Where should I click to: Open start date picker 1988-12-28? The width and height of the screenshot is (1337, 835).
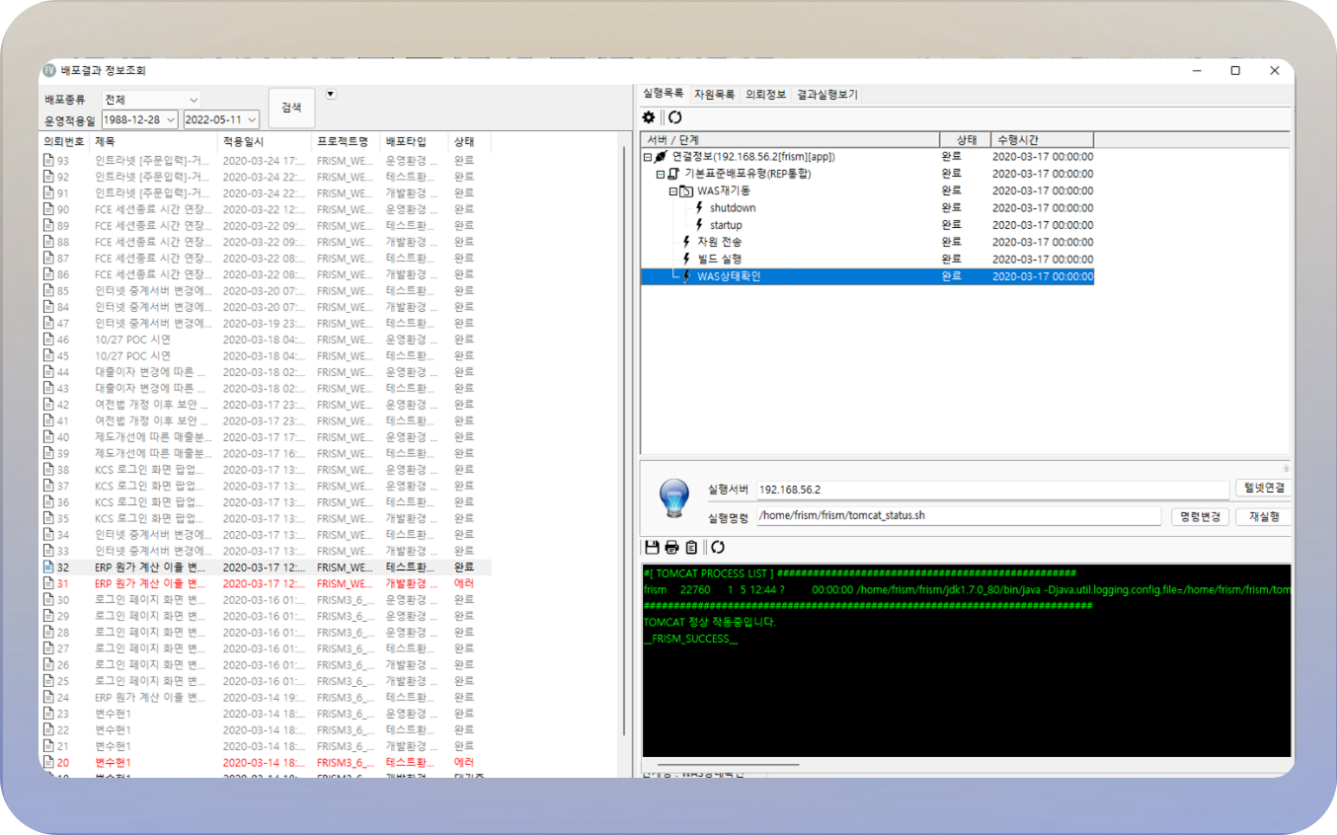coord(140,119)
